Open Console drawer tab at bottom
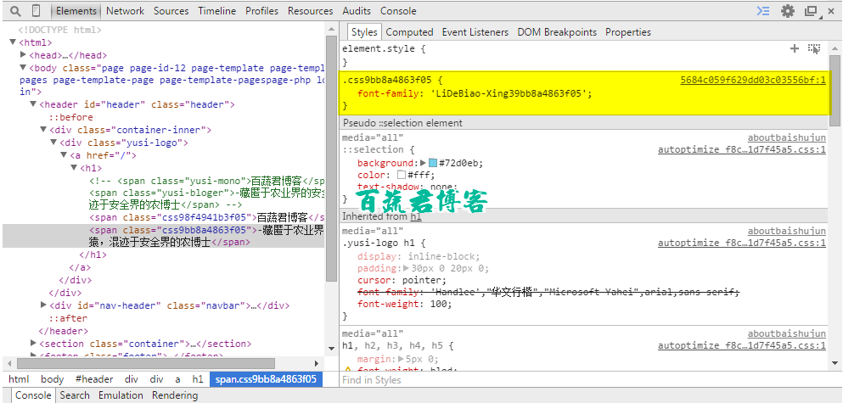 tap(33, 395)
